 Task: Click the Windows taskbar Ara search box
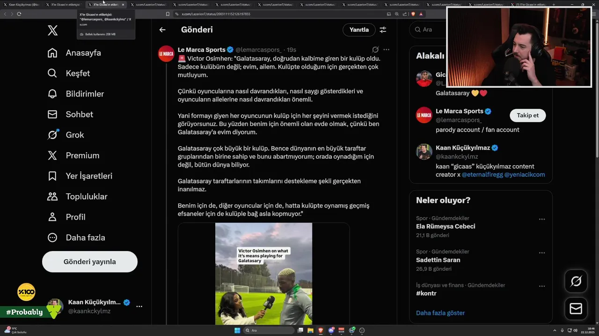[268, 330]
